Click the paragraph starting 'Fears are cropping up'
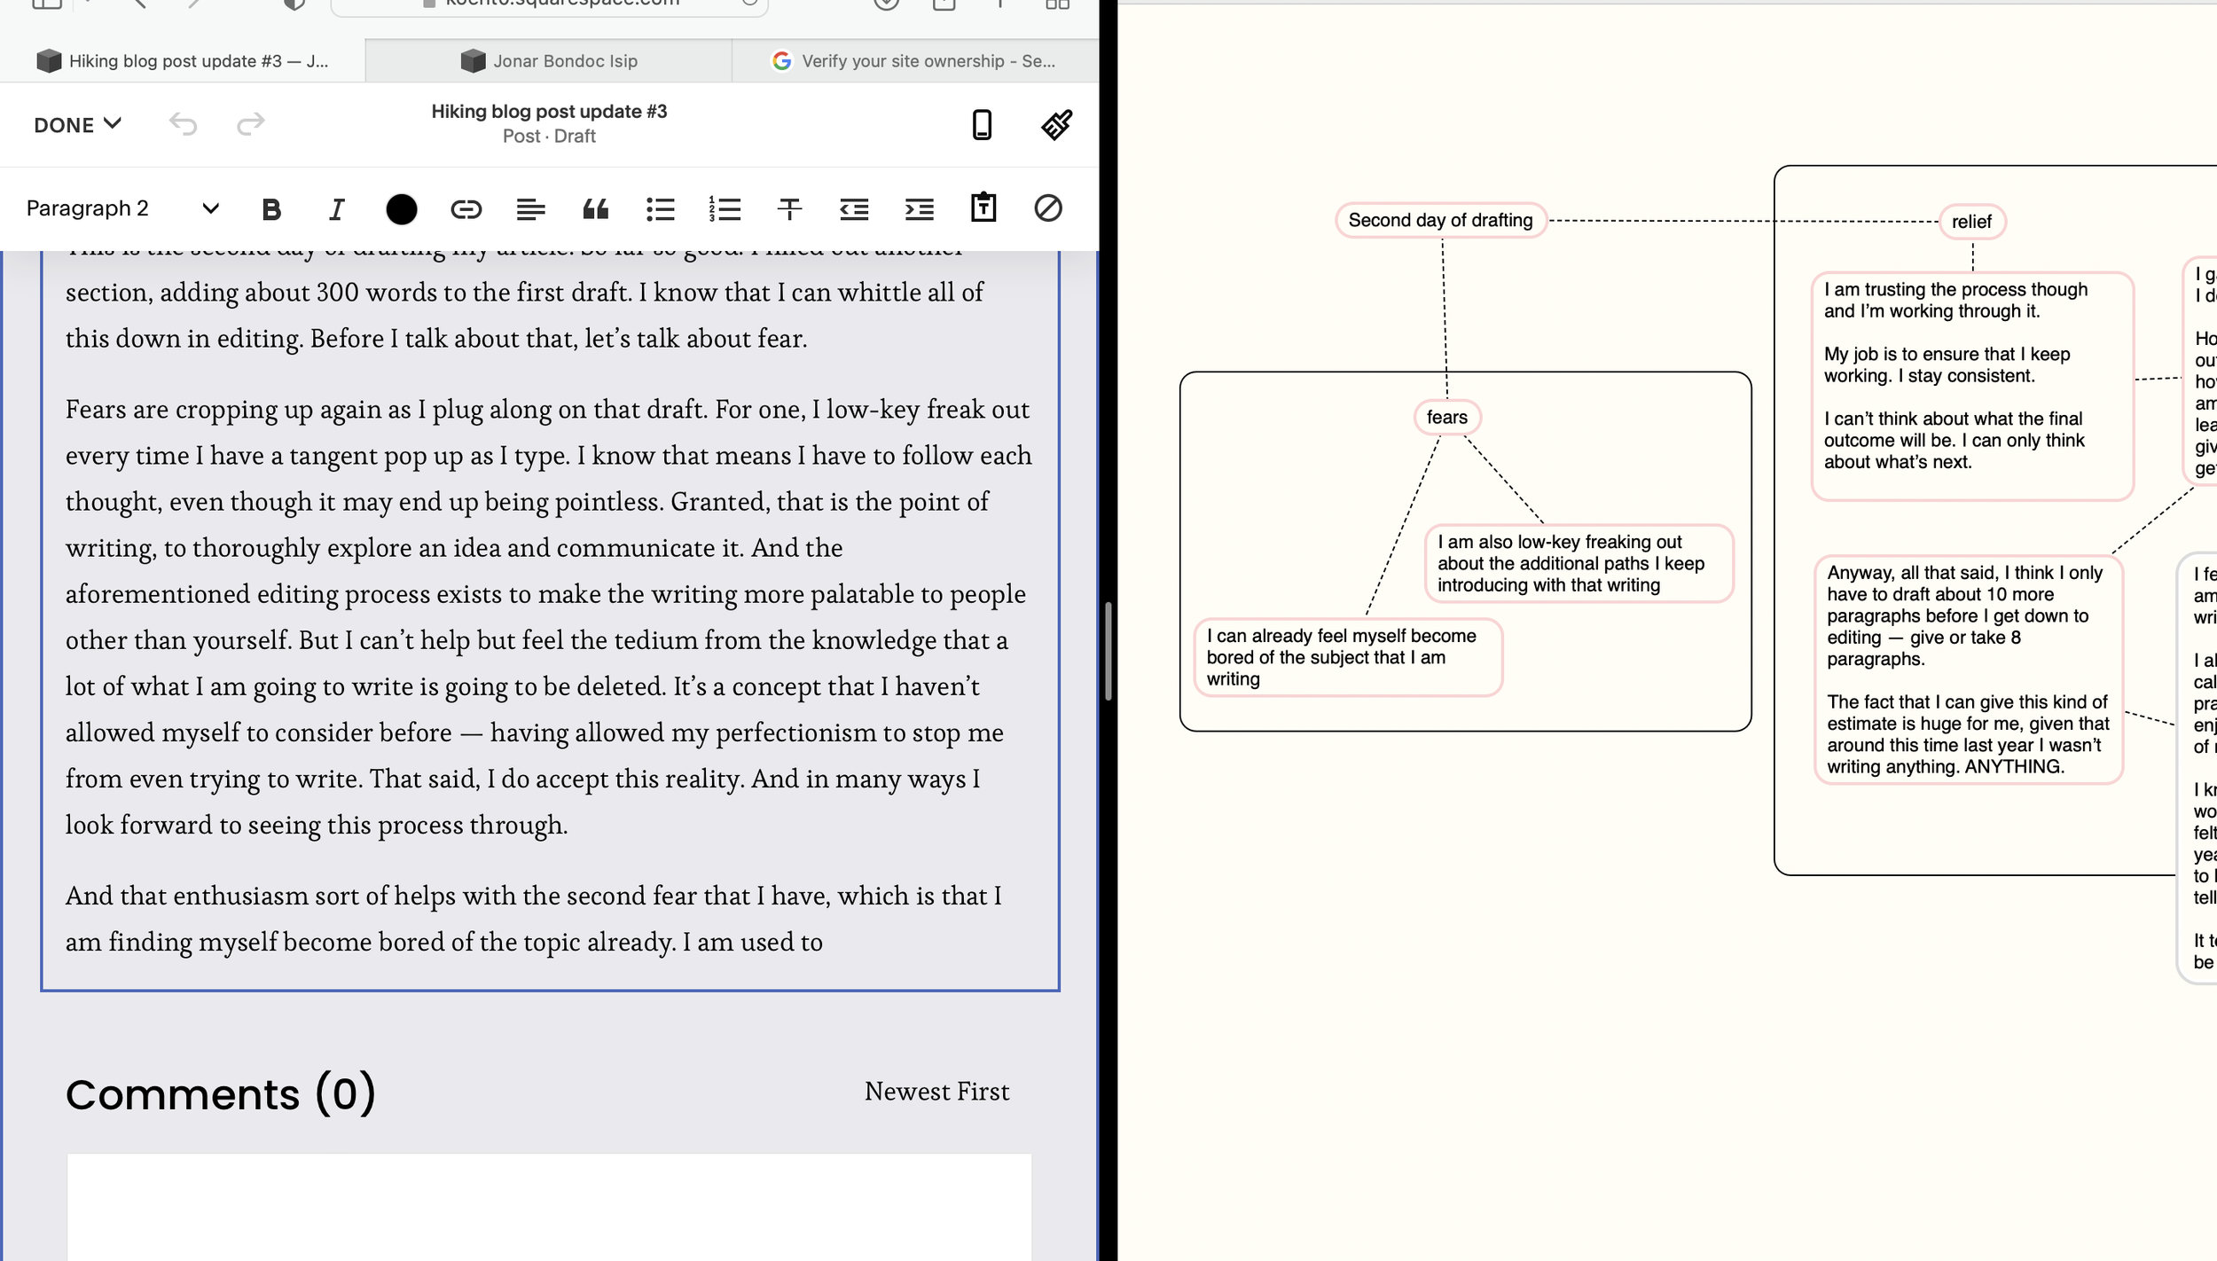The height and width of the screenshot is (1261, 2217). click(x=549, y=616)
